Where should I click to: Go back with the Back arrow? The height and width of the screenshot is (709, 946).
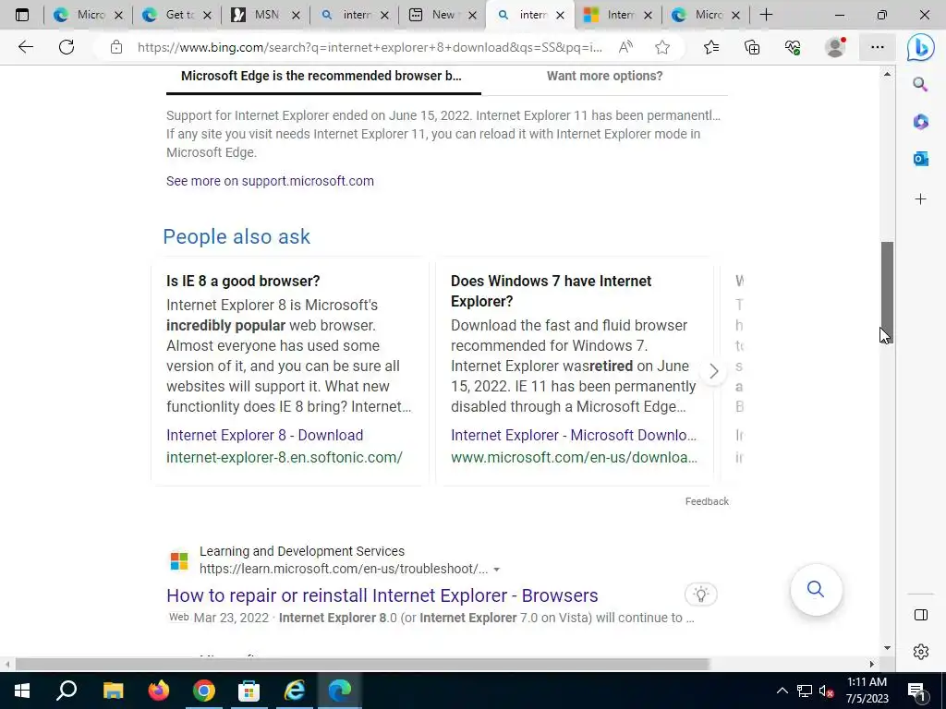25,47
